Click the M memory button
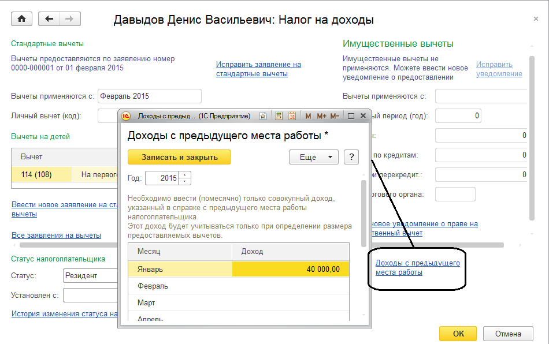Screen dimensions: 549x344 [x=308, y=116]
